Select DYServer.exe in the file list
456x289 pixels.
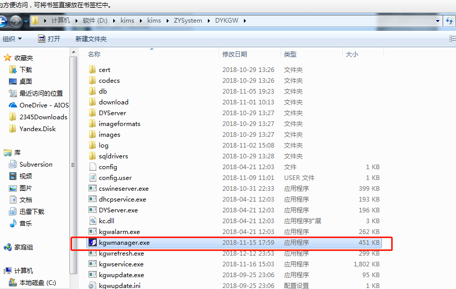click(118, 210)
